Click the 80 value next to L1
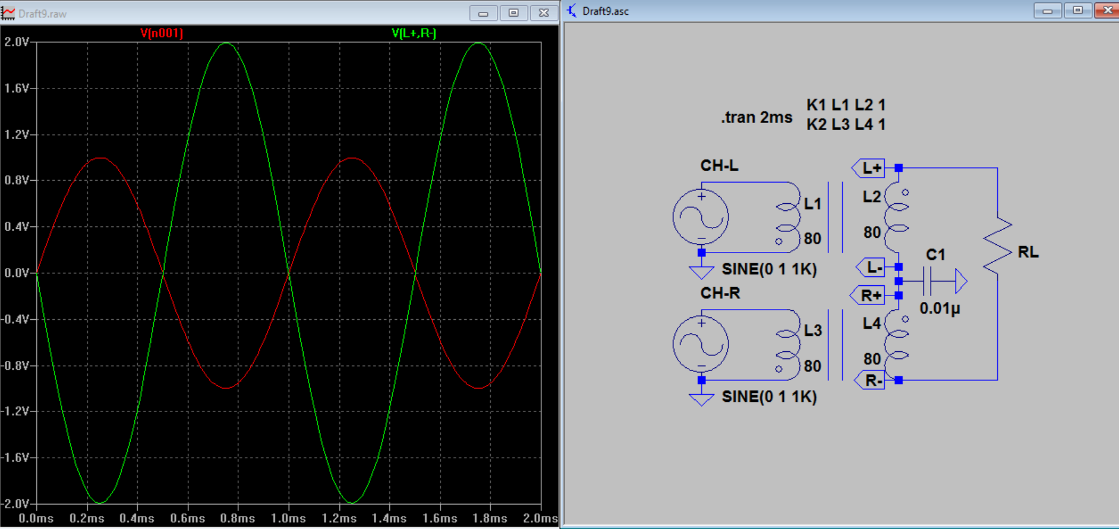 coord(812,238)
